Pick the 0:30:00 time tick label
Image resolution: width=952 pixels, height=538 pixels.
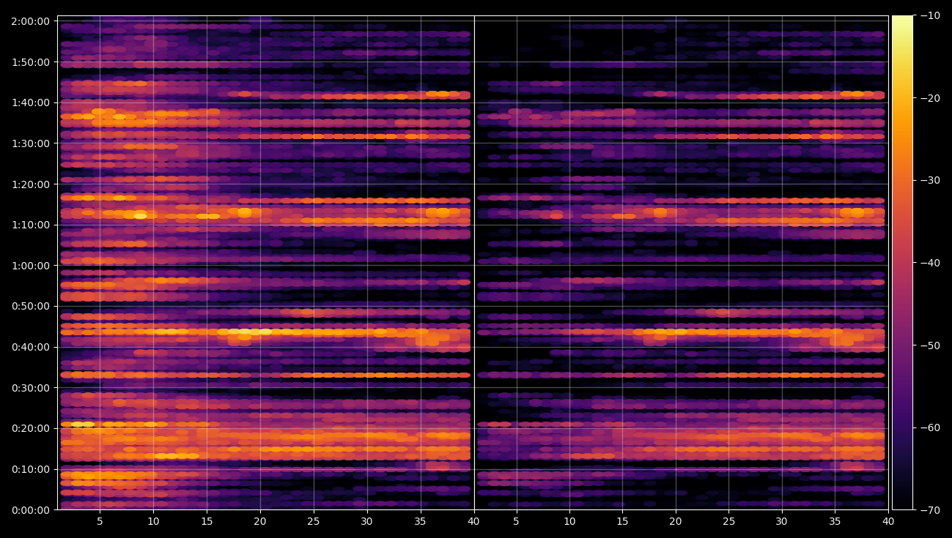coord(30,388)
